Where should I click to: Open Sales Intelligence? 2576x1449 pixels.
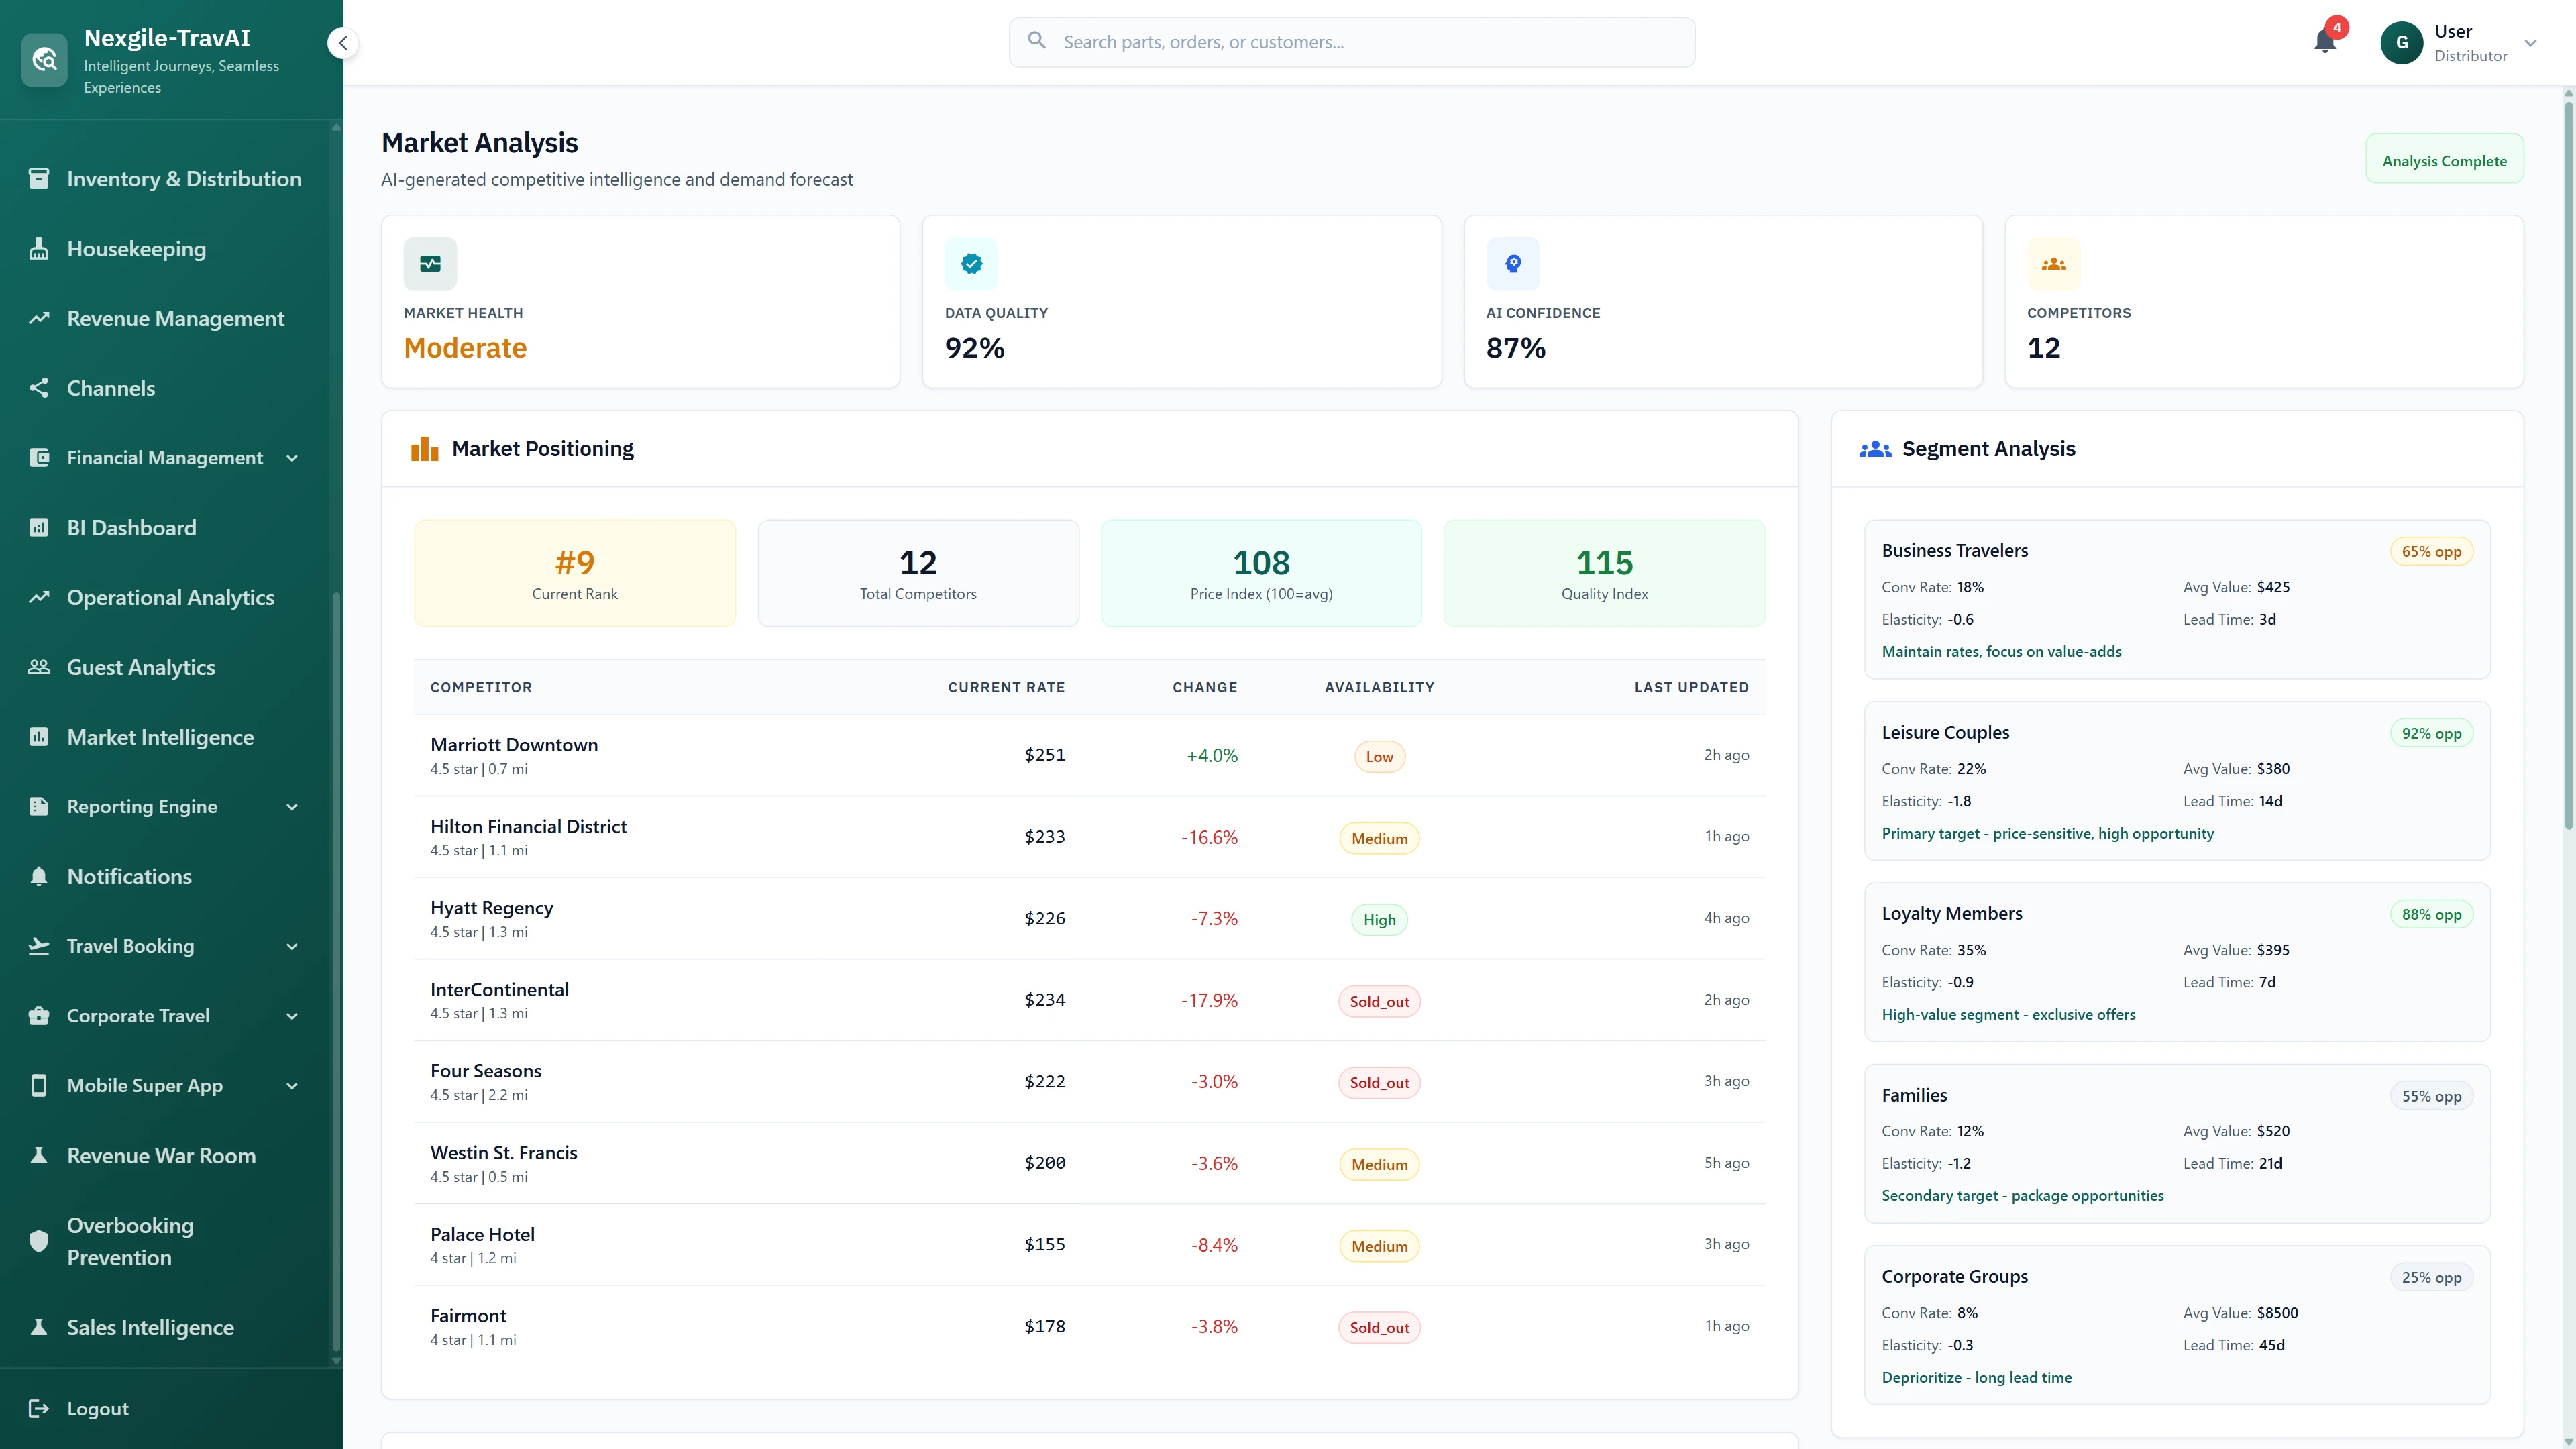coord(150,1327)
